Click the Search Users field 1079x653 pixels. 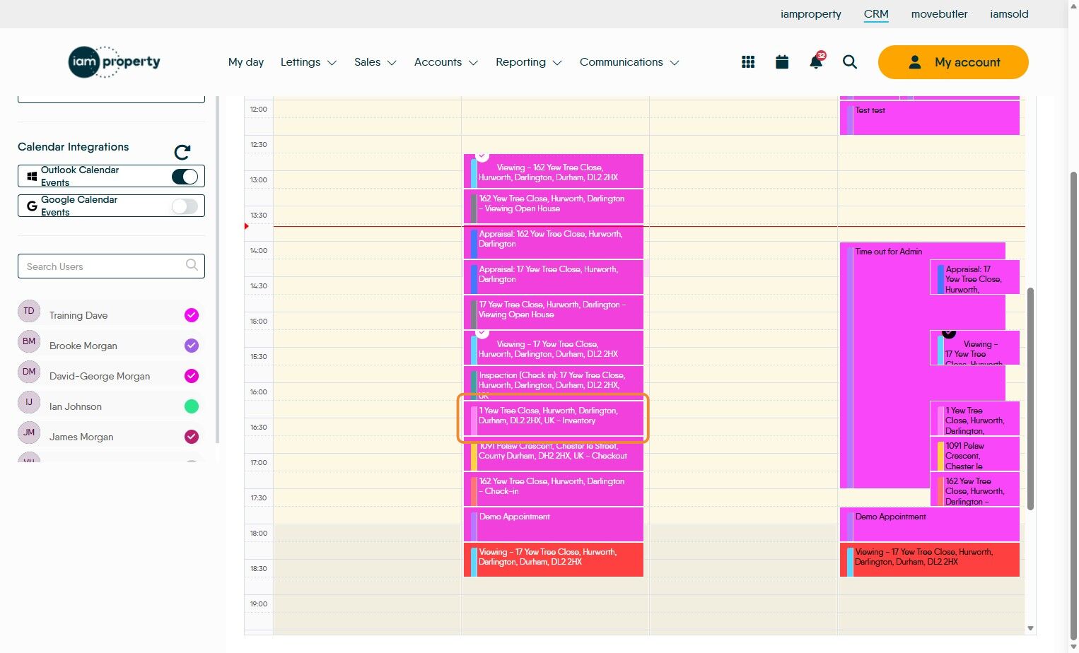111,266
